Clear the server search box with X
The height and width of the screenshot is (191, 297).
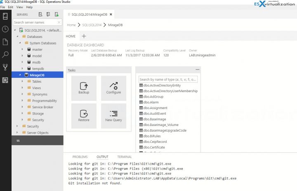click(59, 22)
